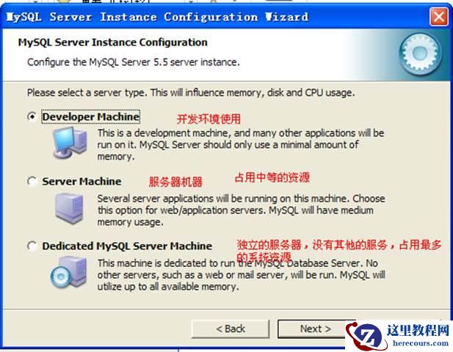
Task: Click the Developer Machine description paragraph
Action: coord(241,144)
